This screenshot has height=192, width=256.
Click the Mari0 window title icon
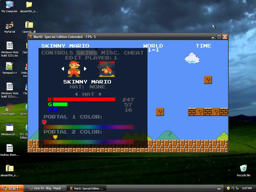(x=30, y=37)
